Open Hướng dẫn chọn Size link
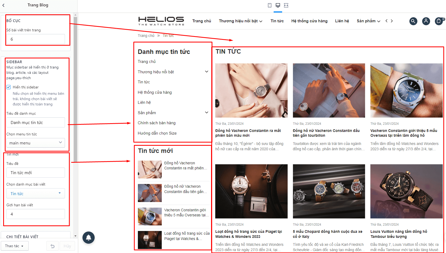 point(157,133)
